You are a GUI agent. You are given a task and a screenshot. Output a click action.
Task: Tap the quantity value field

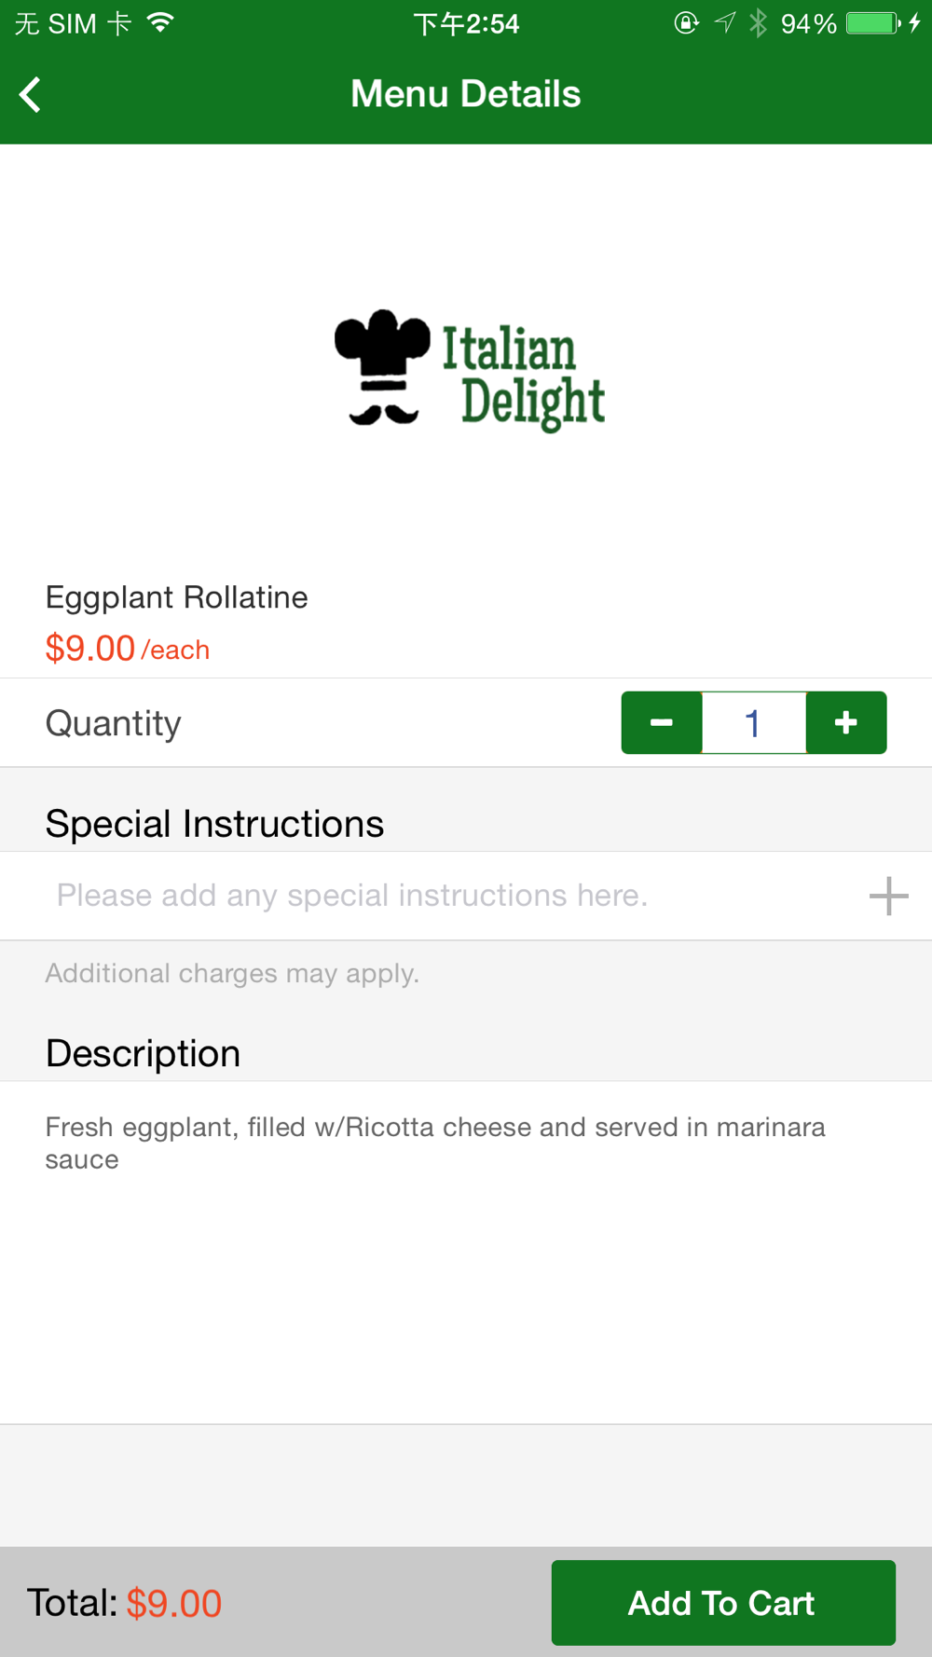click(x=753, y=722)
